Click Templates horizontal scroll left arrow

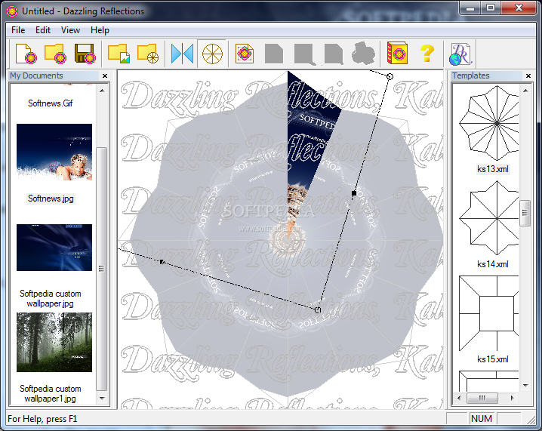(459, 398)
